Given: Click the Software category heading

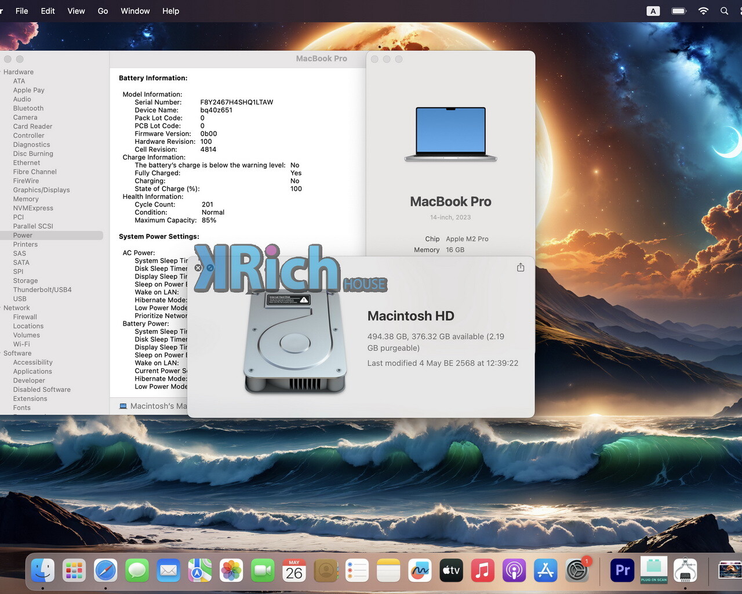Looking at the screenshot, I should click(x=17, y=353).
